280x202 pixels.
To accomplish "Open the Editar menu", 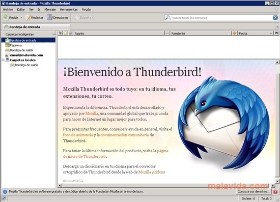I will tap(21, 10).
